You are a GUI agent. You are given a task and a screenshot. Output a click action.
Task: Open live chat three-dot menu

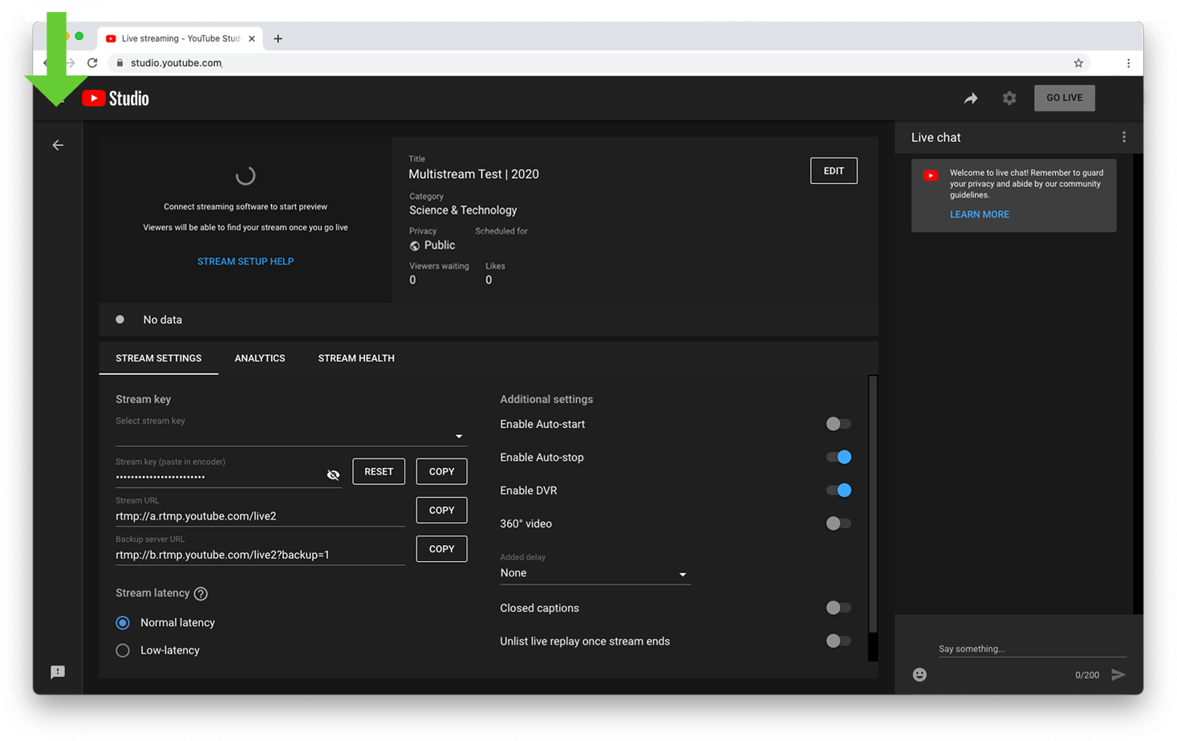click(1124, 137)
